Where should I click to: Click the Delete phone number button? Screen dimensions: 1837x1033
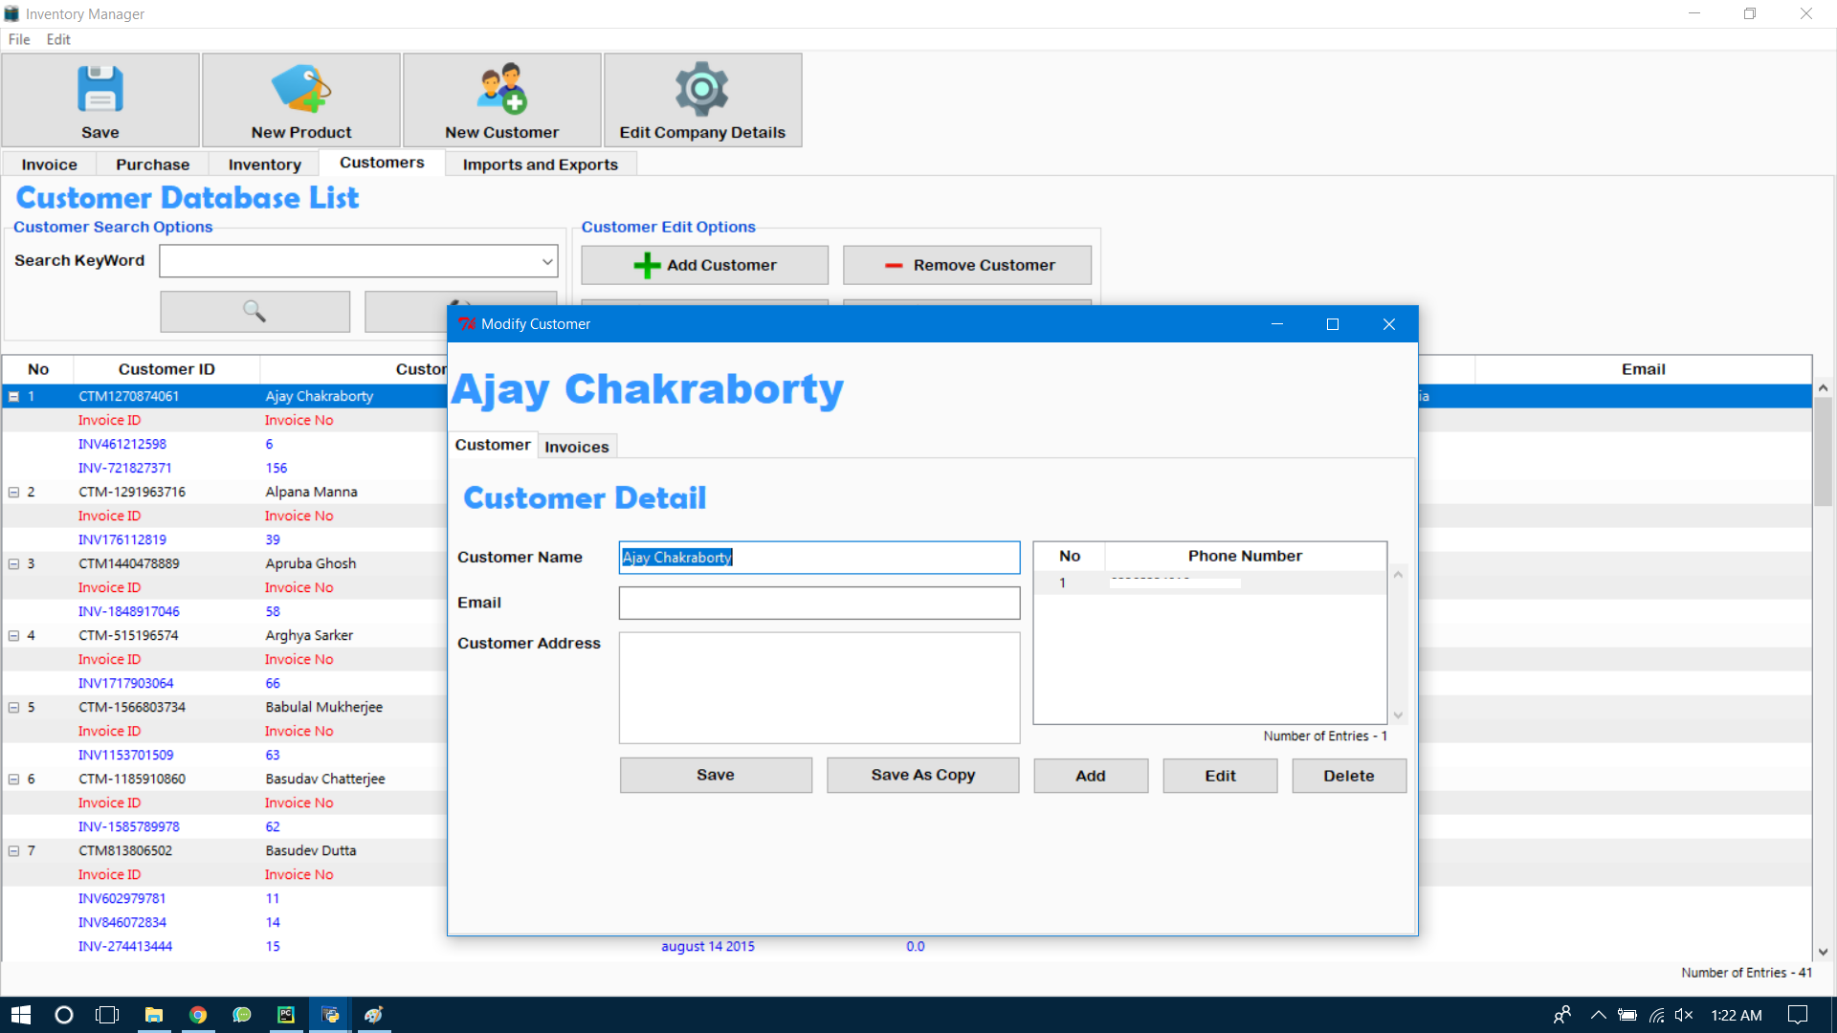click(x=1348, y=776)
